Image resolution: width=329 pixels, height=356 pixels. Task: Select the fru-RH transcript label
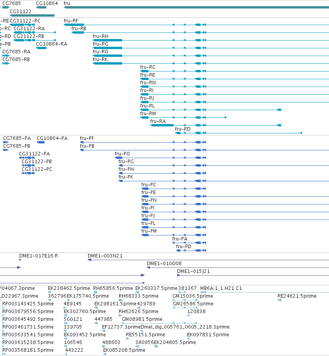pyautogui.click(x=101, y=36)
